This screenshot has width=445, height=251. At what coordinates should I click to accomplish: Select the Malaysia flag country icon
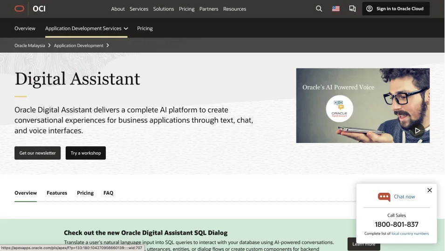[336, 9]
